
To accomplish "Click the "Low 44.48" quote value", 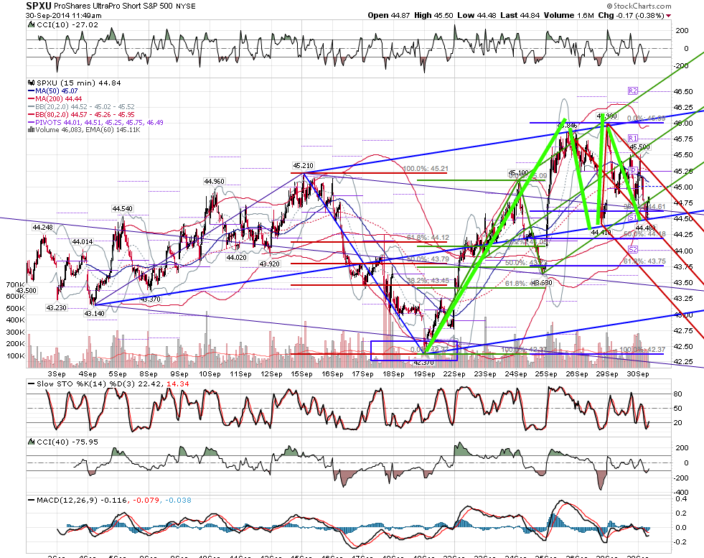I will pyautogui.click(x=477, y=15).
